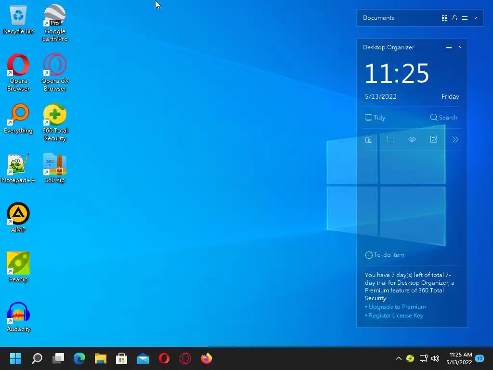Viewport: 493px width, 370px height.
Task: Follow the Upgrade to Premium link
Action: (397, 307)
